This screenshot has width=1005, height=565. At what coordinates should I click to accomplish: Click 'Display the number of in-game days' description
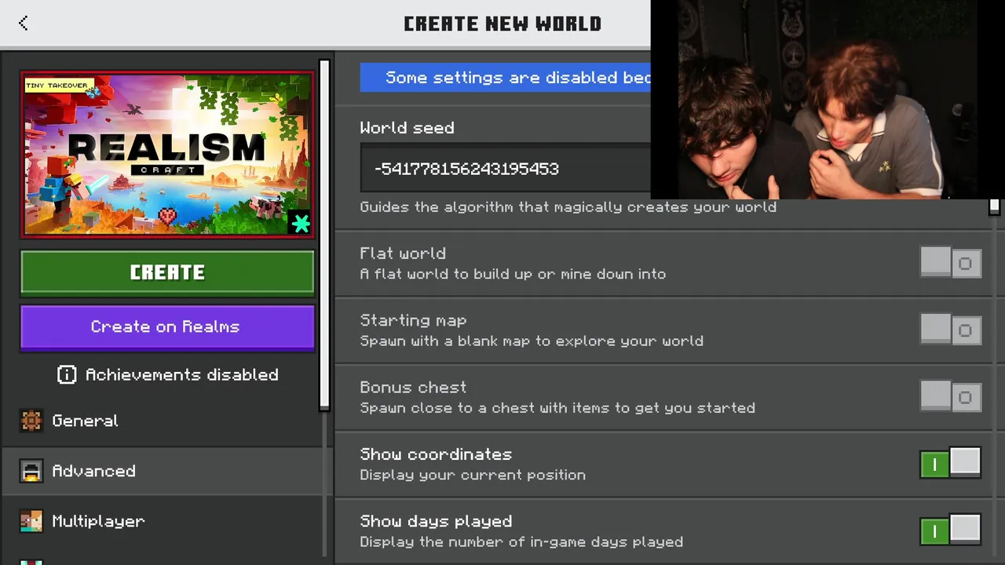(521, 541)
